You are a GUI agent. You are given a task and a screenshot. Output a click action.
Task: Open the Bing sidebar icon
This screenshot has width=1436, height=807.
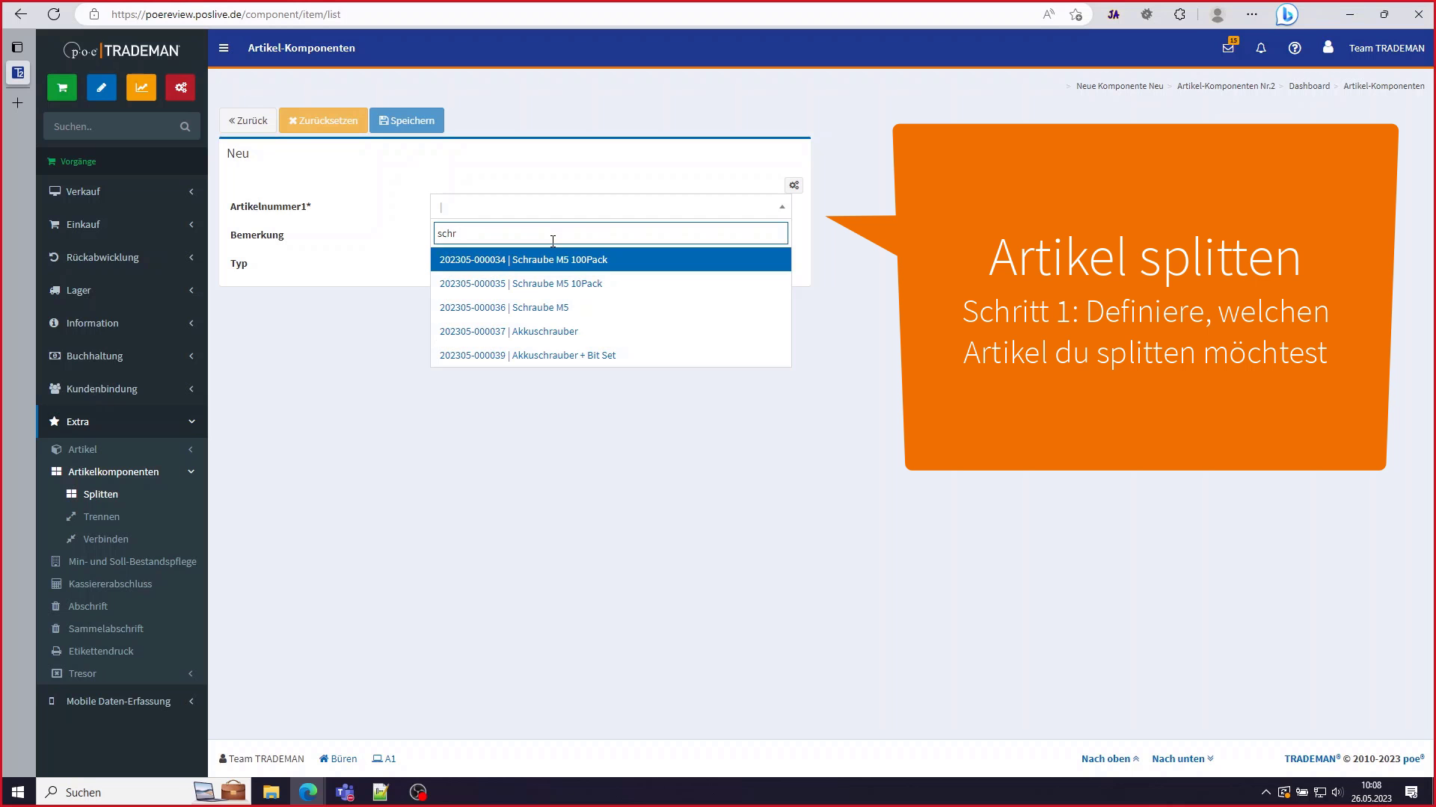[x=1286, y=14]
